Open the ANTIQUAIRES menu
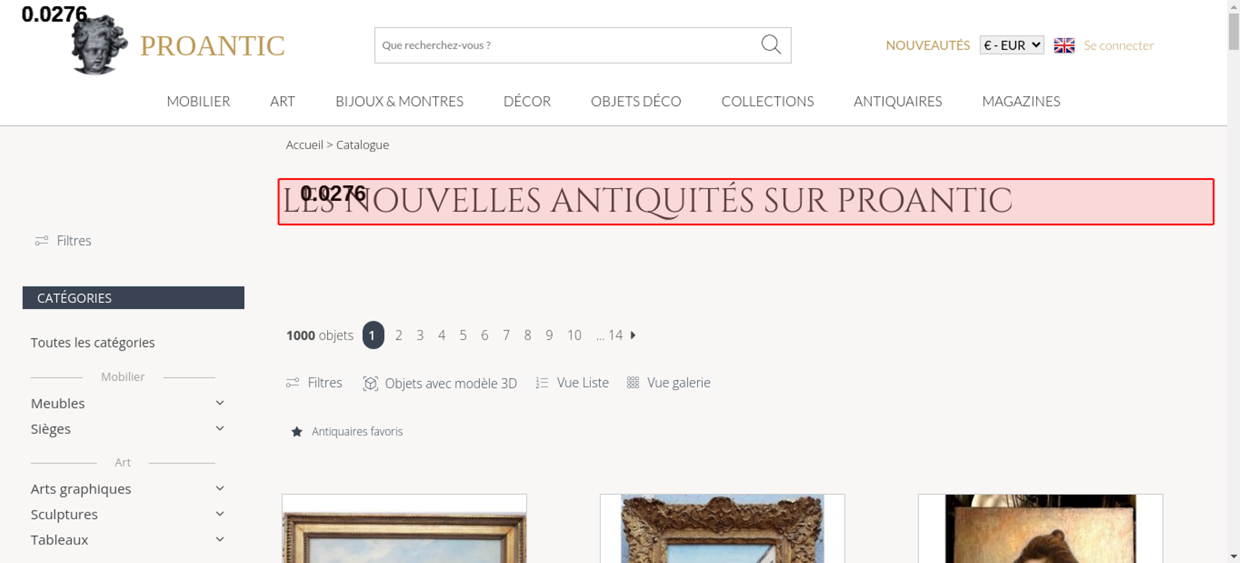Image resolution: width=1240 pixels, height=563 pixels. click(x=898, y=101)
